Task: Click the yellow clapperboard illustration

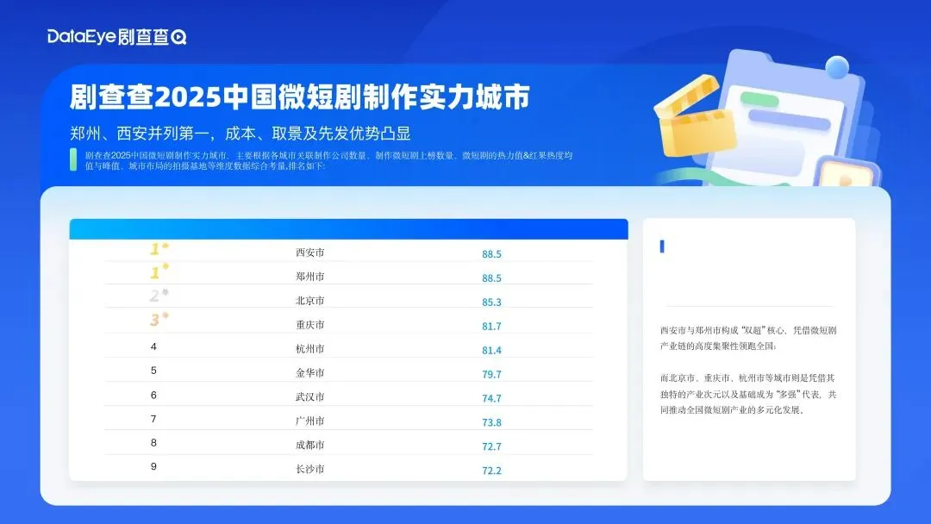Action: coord(695,115)
